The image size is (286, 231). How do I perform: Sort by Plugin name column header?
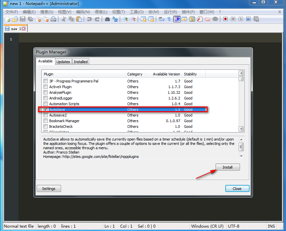[x=83, y=74]
